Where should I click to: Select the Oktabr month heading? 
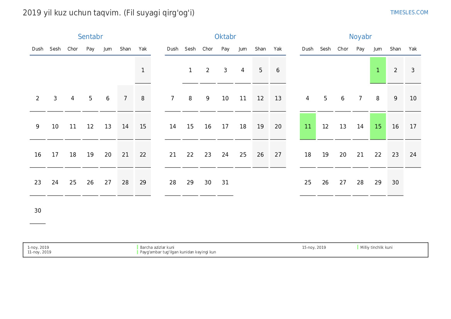pos(225,37)
